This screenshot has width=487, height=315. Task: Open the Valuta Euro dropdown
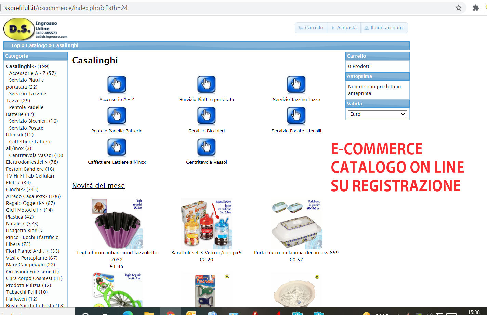pyautogui.click(x=378, y=114)
